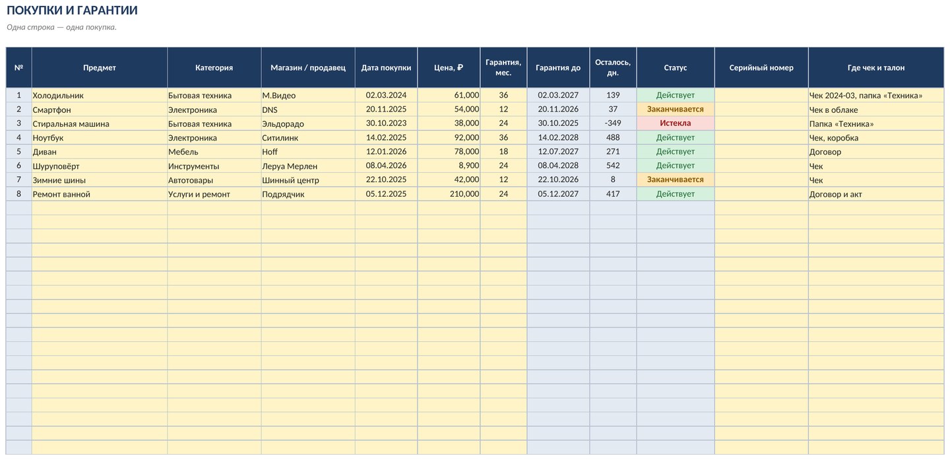
Task: Select purchase date '02.03.2024'
Action: point(386,95)
